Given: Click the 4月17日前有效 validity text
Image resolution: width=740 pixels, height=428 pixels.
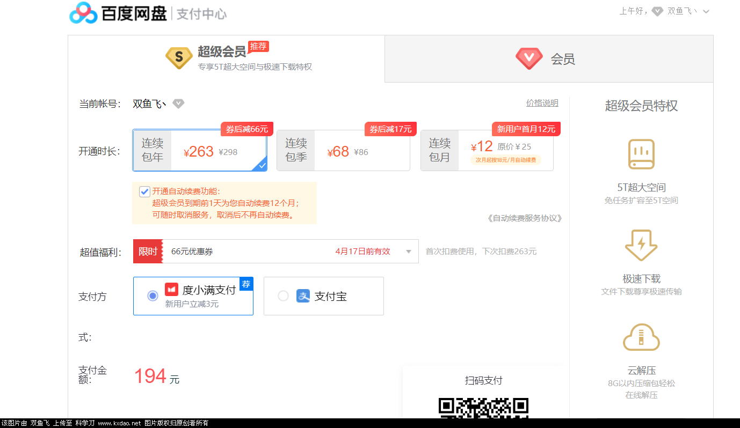Looking at the screenshot, I should pos(363,252).
